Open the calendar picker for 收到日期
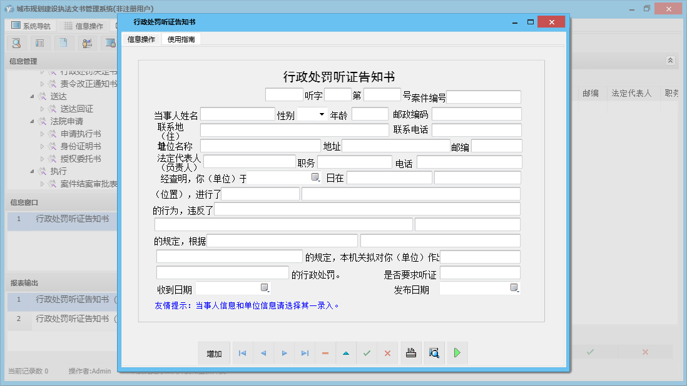 click(264, 289)
